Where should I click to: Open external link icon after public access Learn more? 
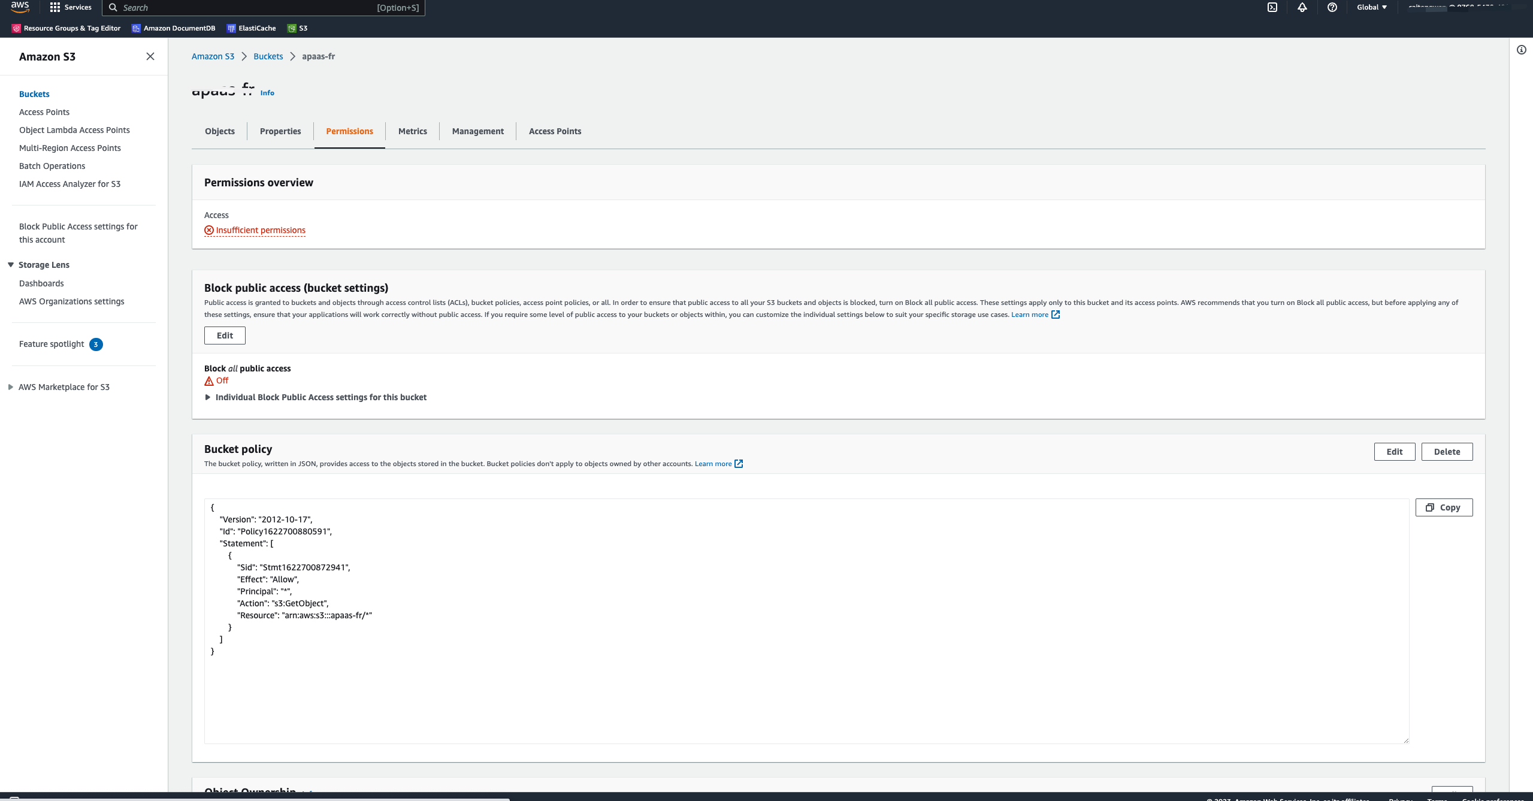coord(1056,315)
